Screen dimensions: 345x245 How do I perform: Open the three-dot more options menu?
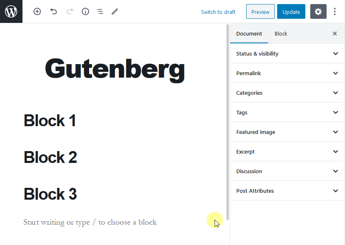[x=335, y=12]
